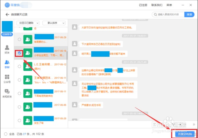This screenshot has height=138, width=198.
Task: Click the 搜索 search button
Action: click(189, 15)
